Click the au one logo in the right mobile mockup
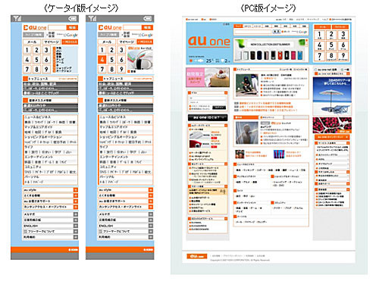 point(110,27)
